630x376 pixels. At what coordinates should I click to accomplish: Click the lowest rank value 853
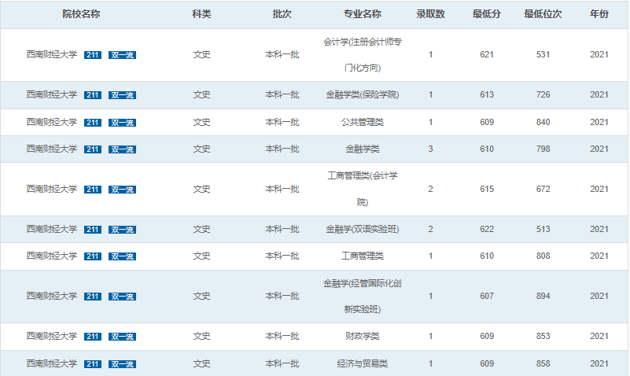click(543, 336)
